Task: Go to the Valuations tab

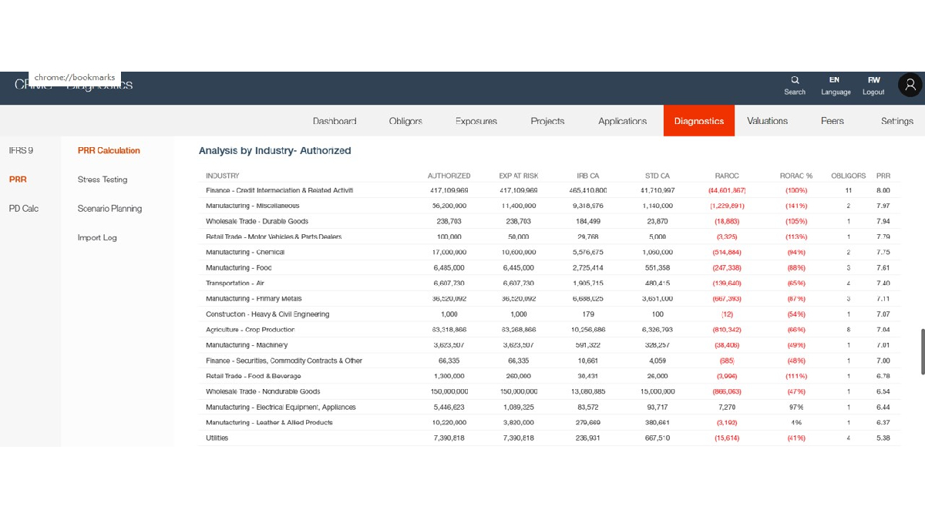Action: click(x=765, y=121)
